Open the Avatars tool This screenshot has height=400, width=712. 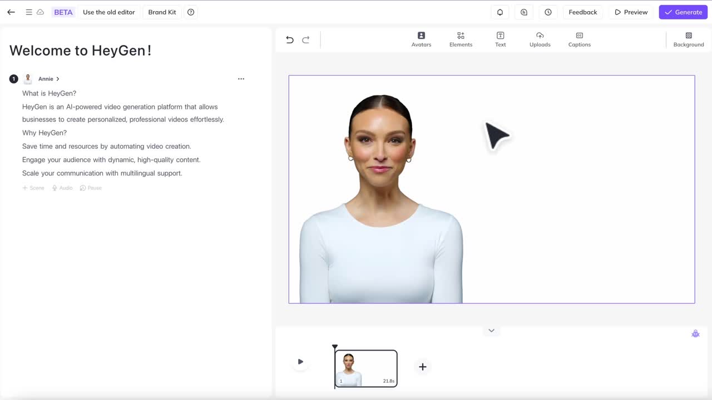[421, 39]
